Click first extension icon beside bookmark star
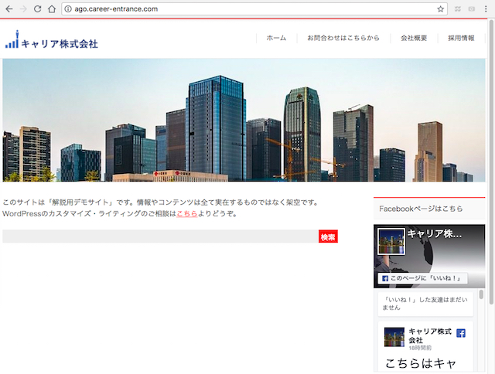This screenshot has height=374, width=495. 457,9
